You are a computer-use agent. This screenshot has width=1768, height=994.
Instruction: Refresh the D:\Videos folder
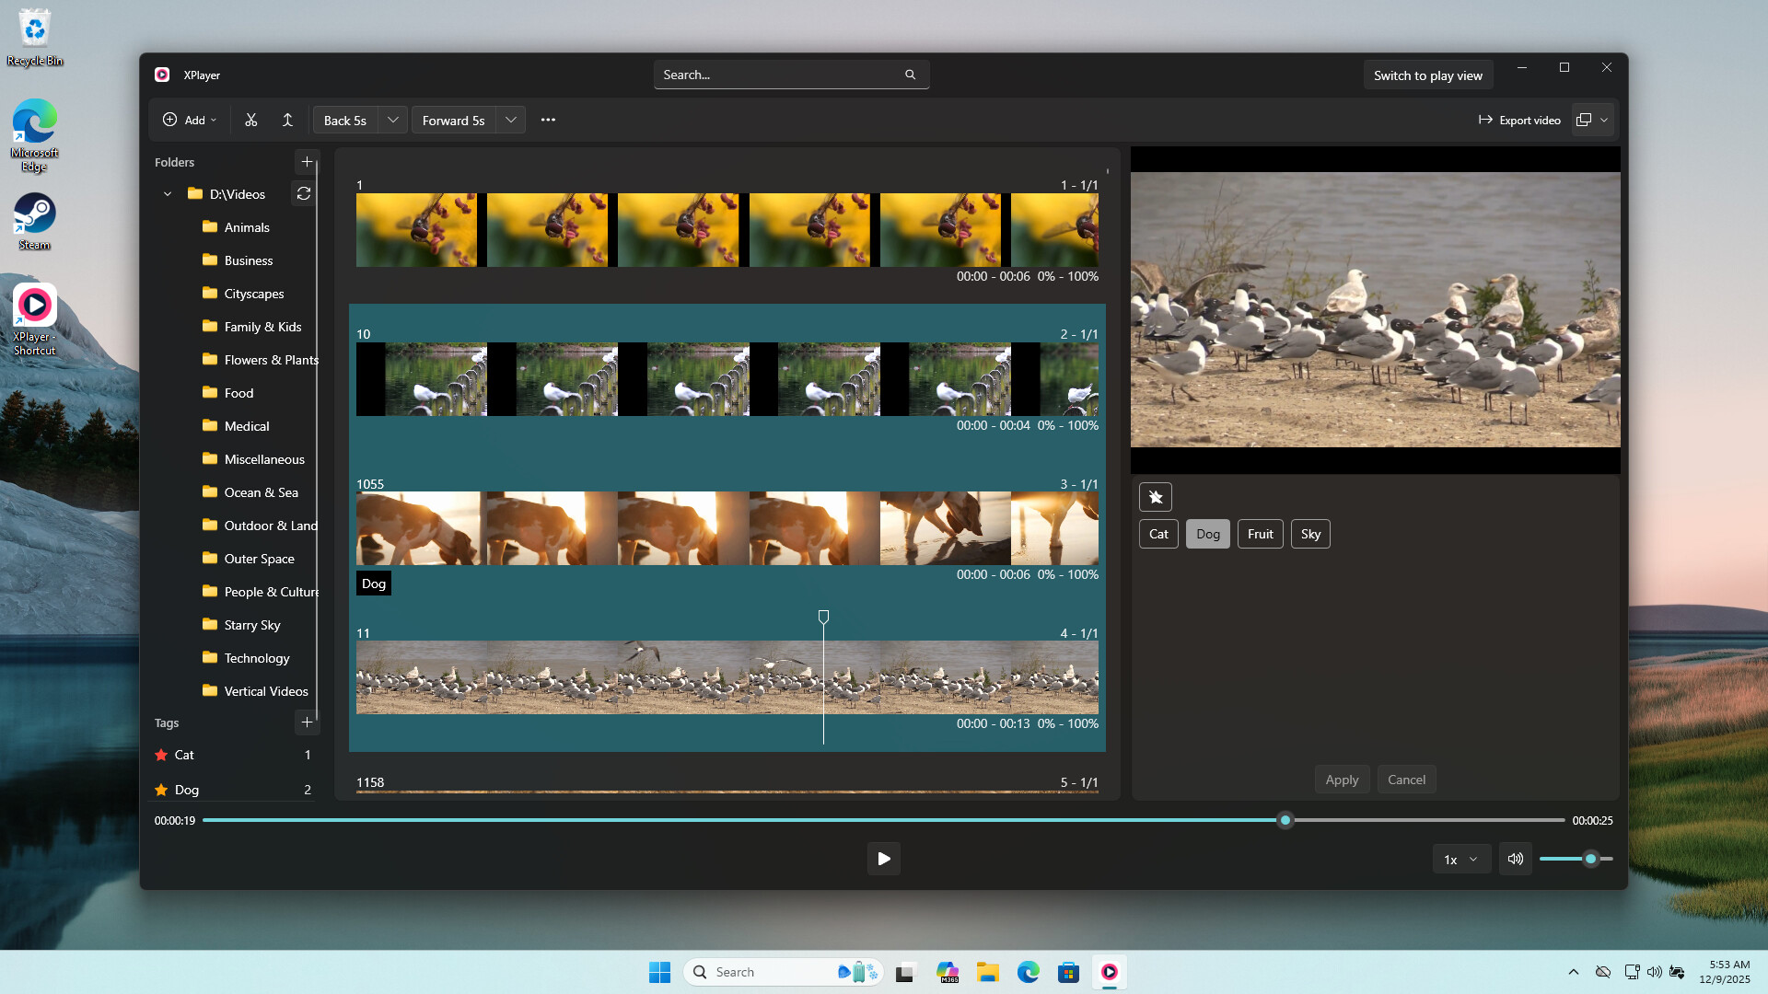[x=303, y=193]
